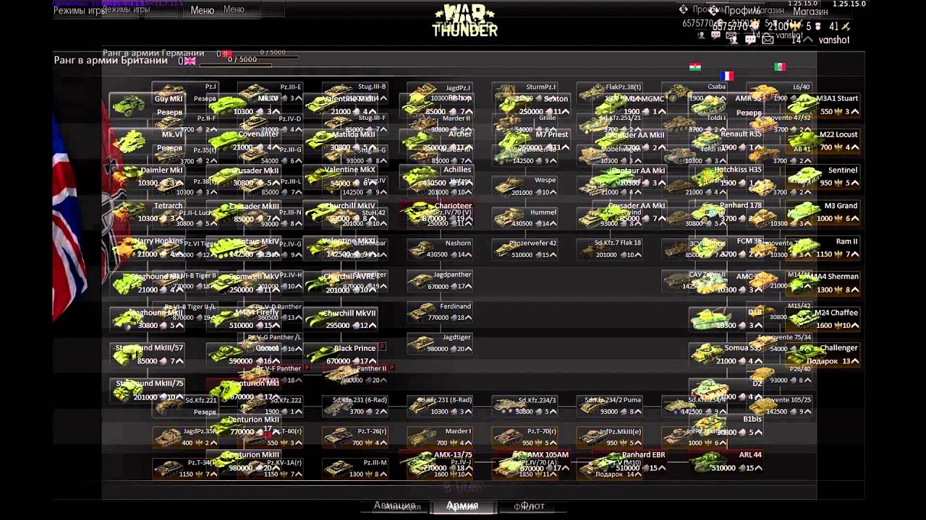This screenshot has height=520, width=926.
Task: Select the M22 Locust premium card
Action: (823, 141)
